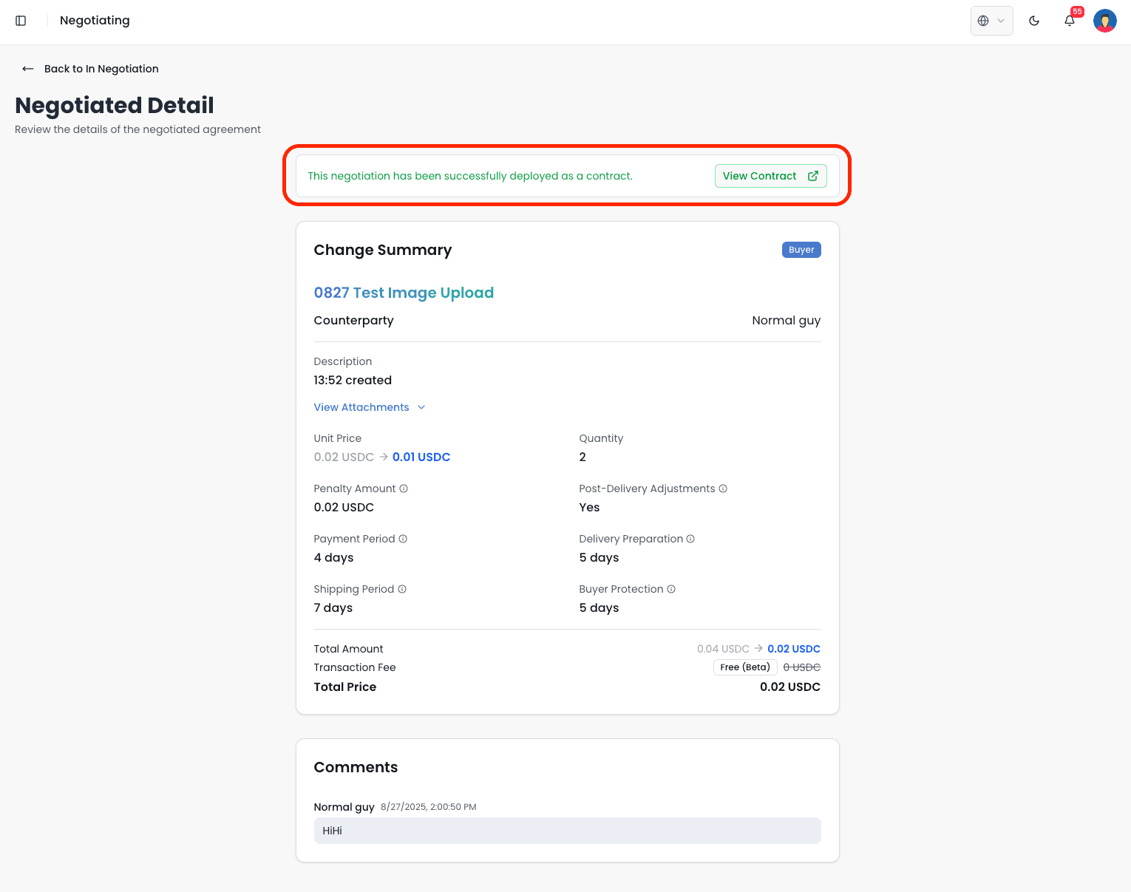The width and height of the screenshot is (1131, 892).
Task: Open the 0827 Test Image Upload link
Action: click(404, 293)
